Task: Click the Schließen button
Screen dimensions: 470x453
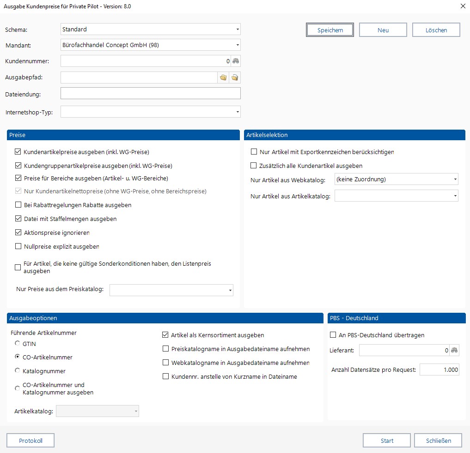Action: click(438, 441)
